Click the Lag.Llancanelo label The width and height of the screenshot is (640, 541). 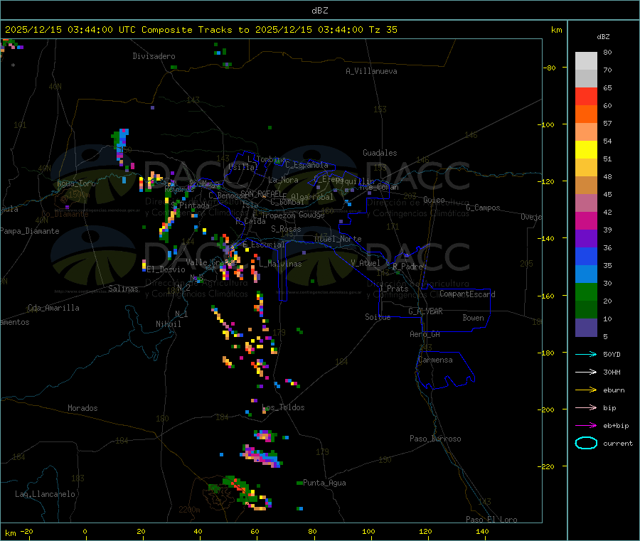click(45, 494)
